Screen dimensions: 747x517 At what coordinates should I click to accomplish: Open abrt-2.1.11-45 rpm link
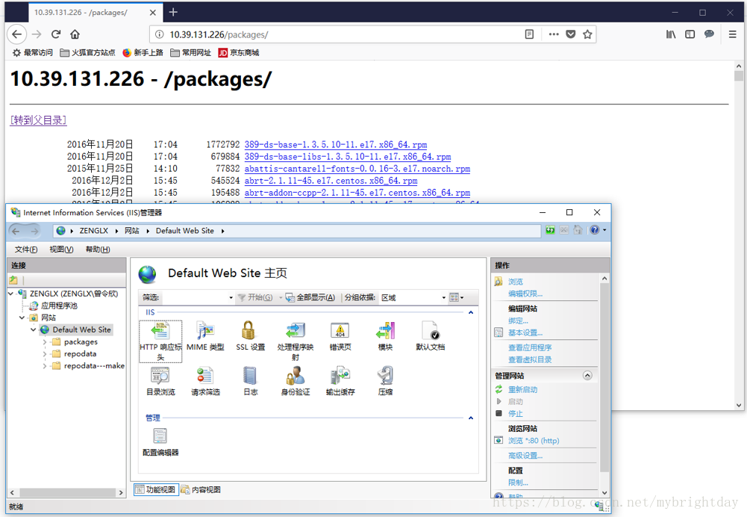pos(331,181)
